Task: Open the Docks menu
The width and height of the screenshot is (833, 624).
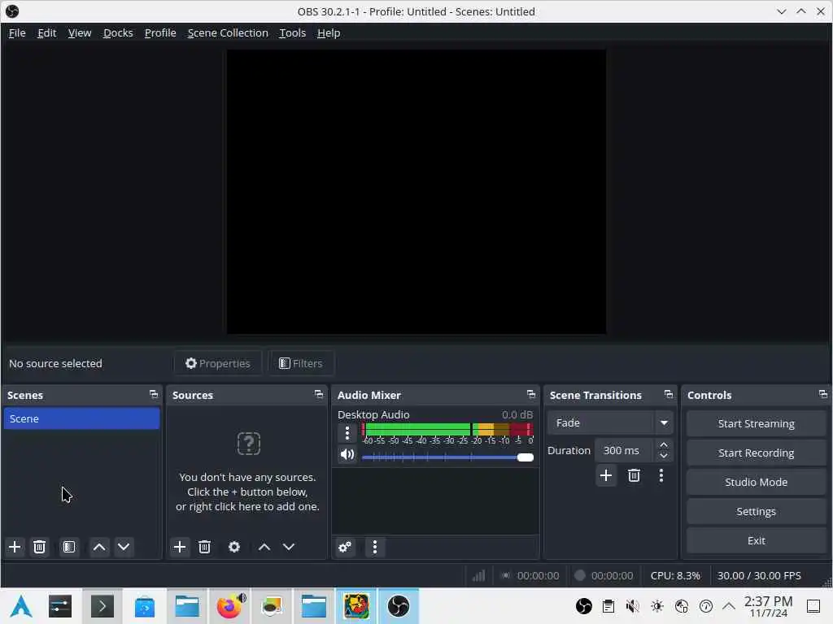Action: (x=118, y=32)
